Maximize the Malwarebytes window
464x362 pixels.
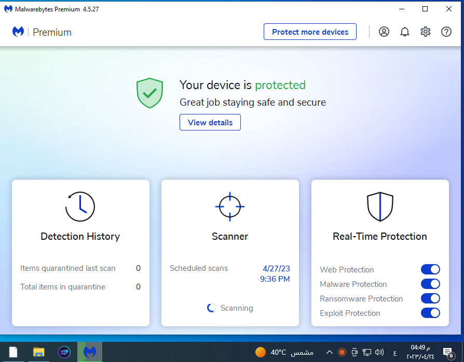(425, 9)
